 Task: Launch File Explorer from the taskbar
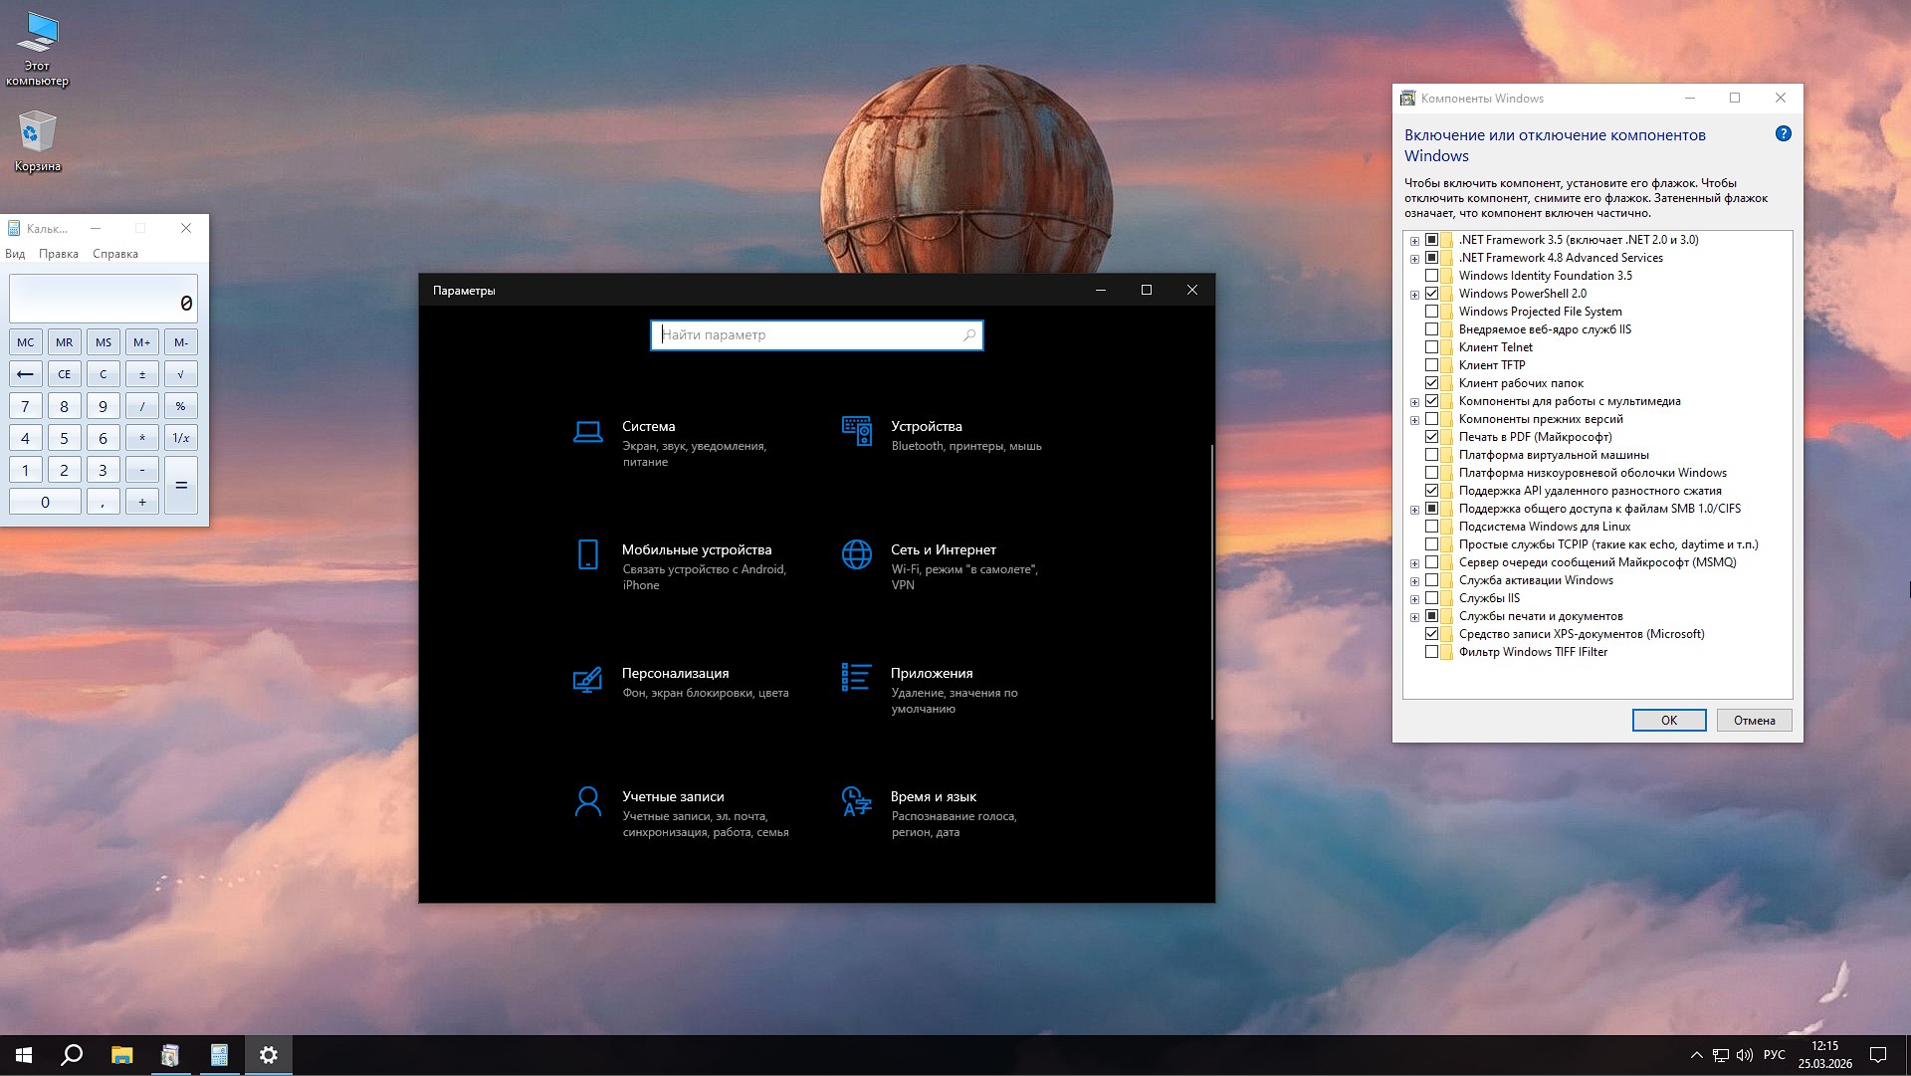click(x=121, y=1054)
